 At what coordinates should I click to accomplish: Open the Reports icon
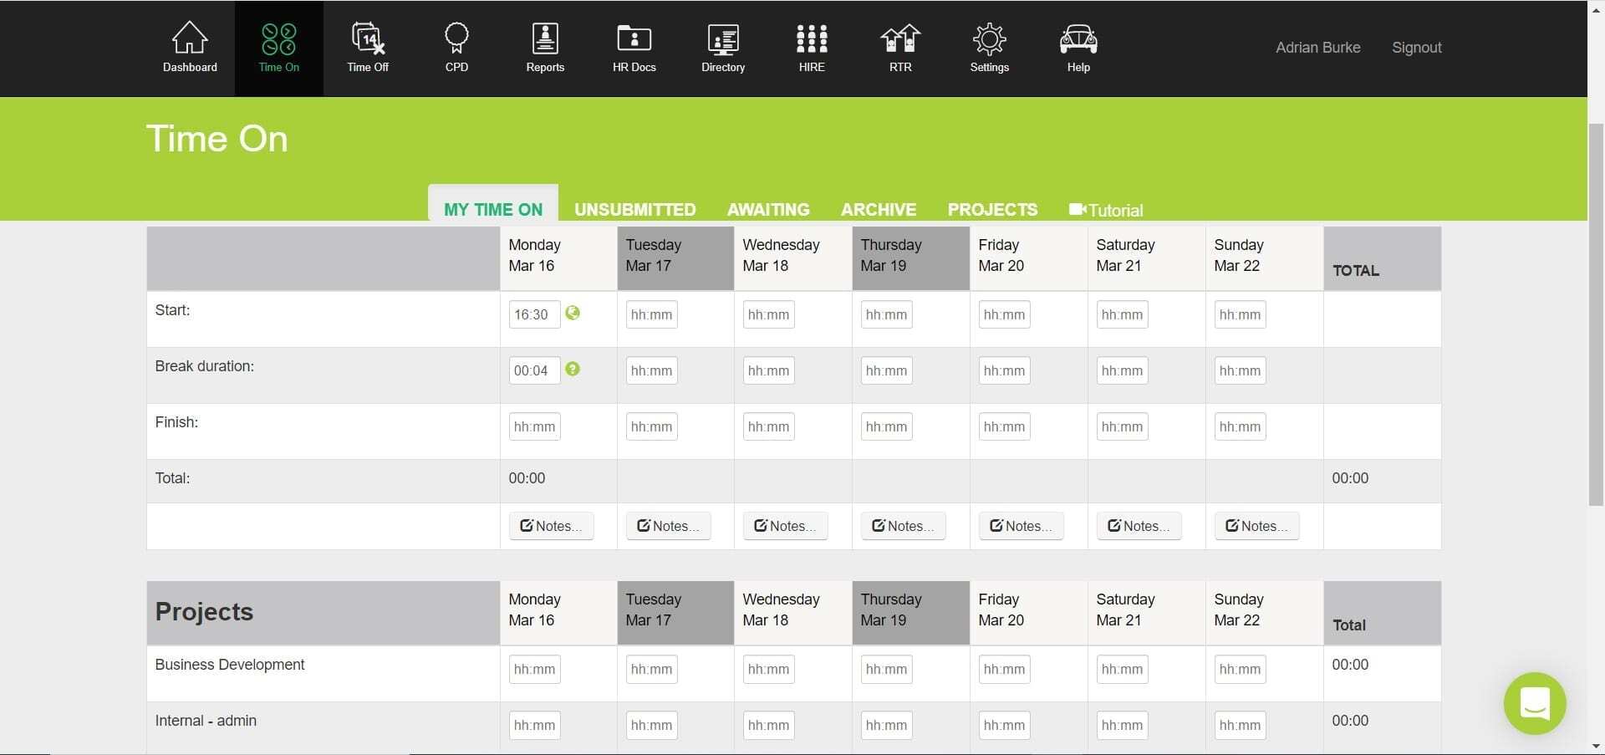coord(545,38)
